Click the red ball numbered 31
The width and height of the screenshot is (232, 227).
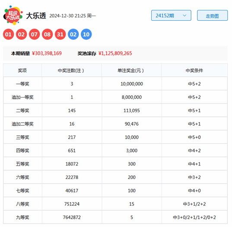tap(60, 34)
